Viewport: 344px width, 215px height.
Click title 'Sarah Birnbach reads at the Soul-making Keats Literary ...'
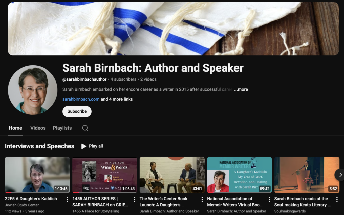pos(302,202)
